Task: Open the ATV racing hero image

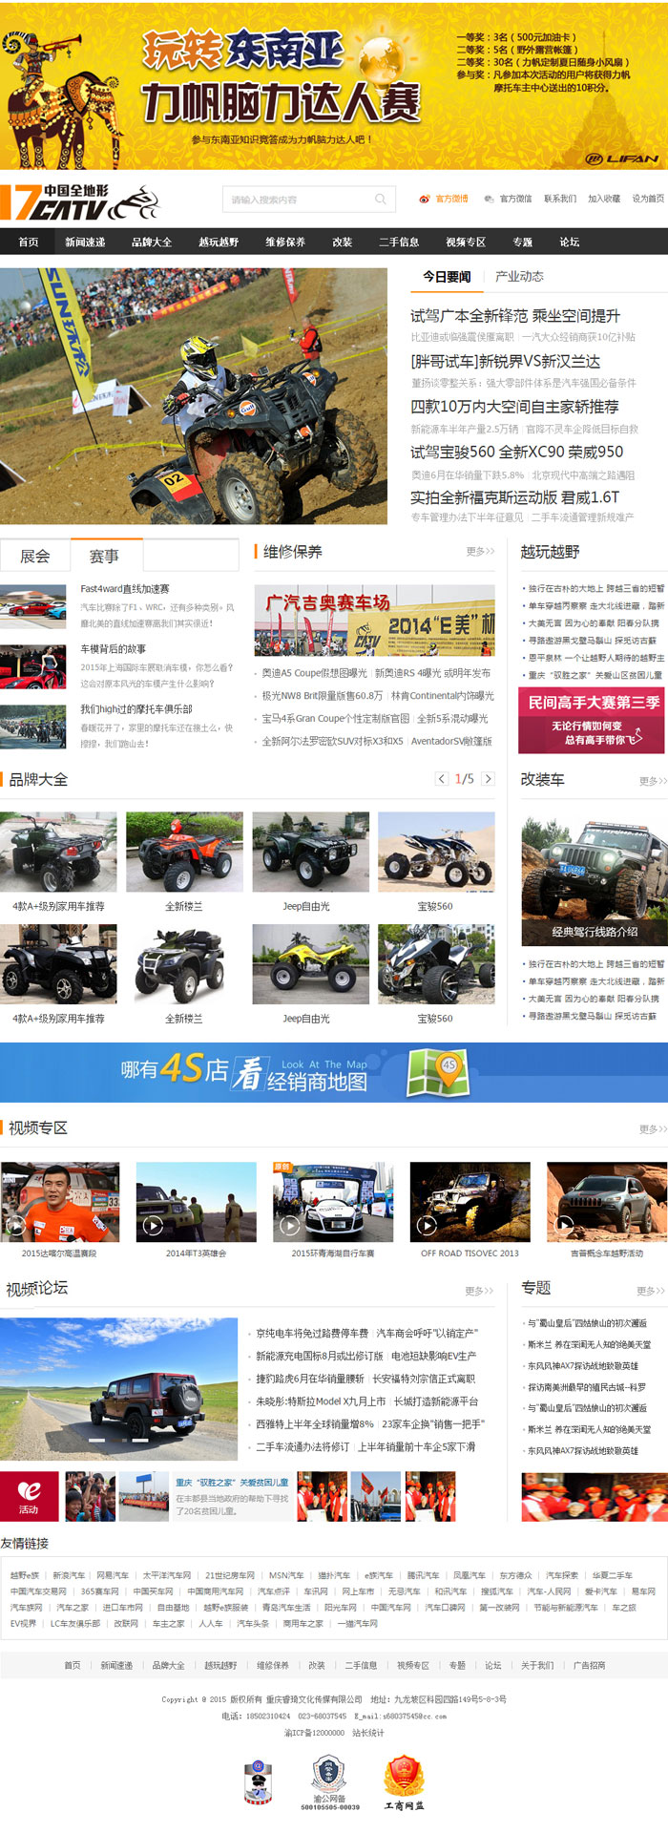Action: (194, 395)
